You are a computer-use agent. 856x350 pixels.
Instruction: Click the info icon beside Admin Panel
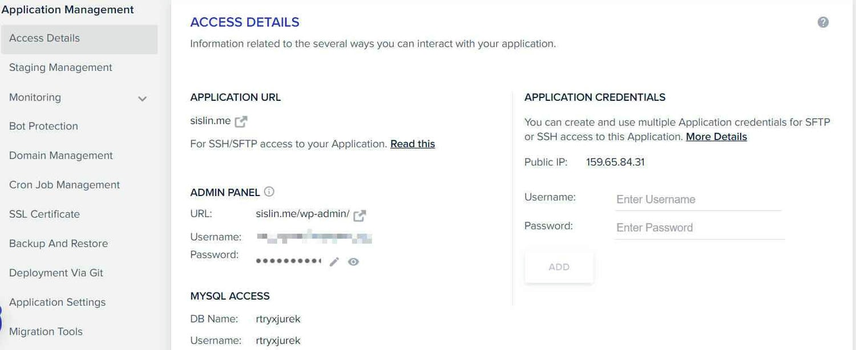click(x=269, y=192)
